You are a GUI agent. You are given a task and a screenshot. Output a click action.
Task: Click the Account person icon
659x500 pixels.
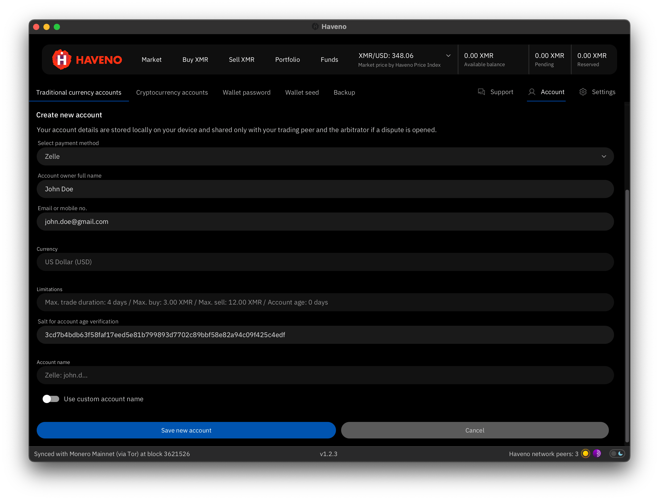tap(532, 92)
